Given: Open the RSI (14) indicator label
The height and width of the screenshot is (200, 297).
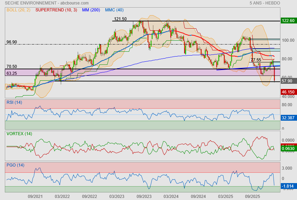Looking at the screenshot, I should [14, 102].
